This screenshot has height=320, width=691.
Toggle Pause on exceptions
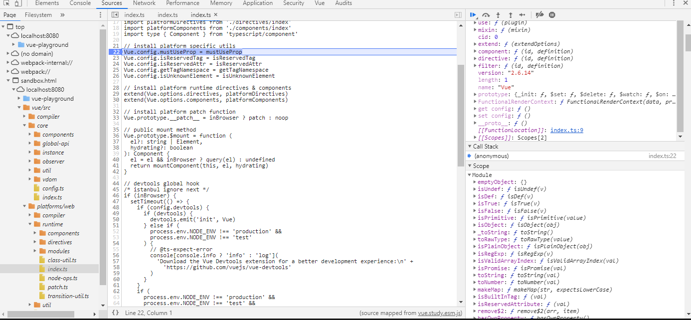(552, 15)
